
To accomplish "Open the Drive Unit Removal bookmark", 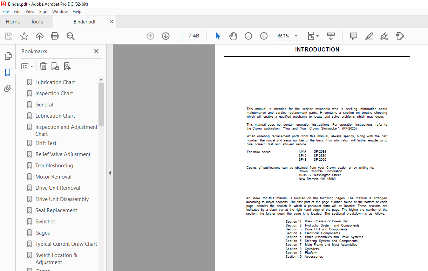I will [58, 188].
